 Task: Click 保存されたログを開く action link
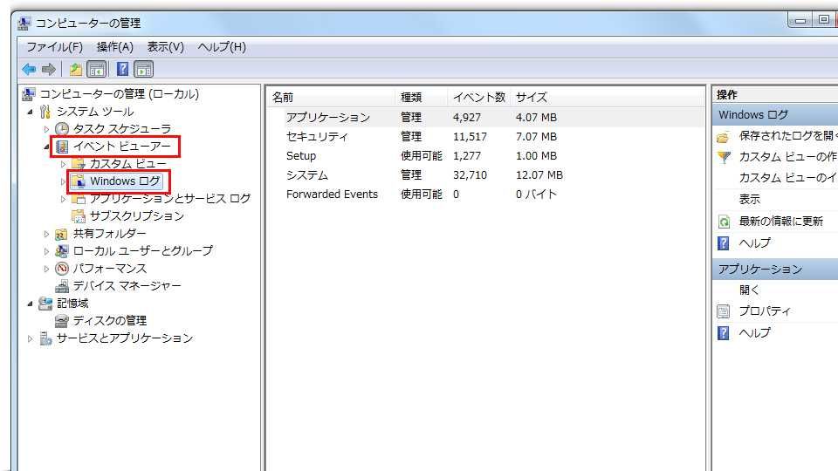786,136
